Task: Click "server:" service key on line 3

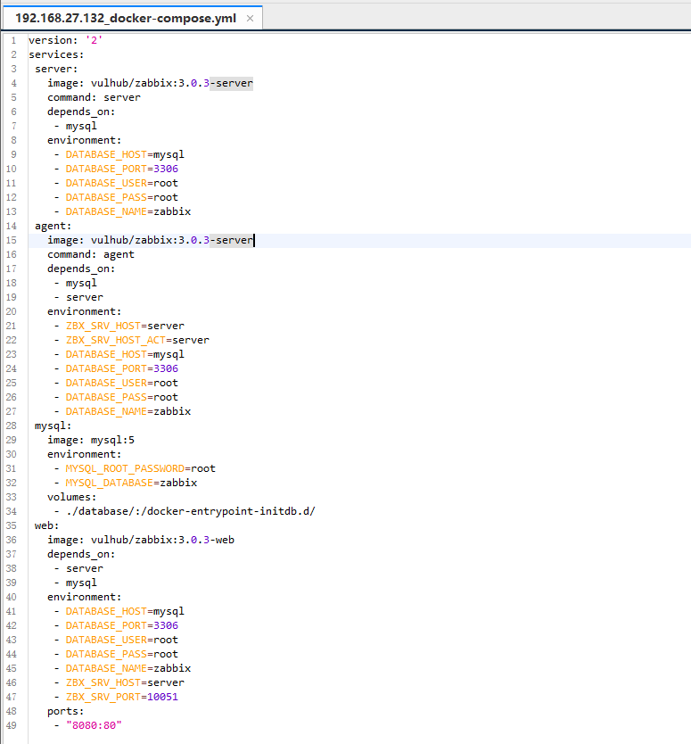Action: 56,69
